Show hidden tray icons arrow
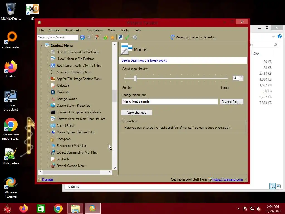Screen dimensions: 285x214 239,209
